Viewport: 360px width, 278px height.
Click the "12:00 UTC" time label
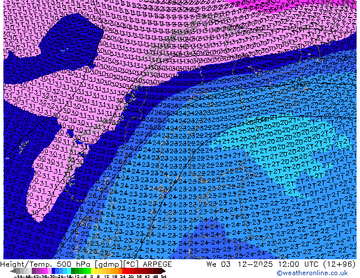coord(299,264)
